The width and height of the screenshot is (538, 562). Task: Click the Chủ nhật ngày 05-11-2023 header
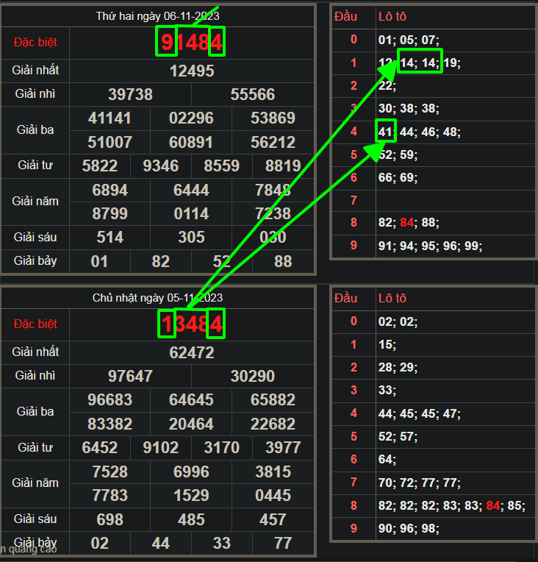pos(157,298)
